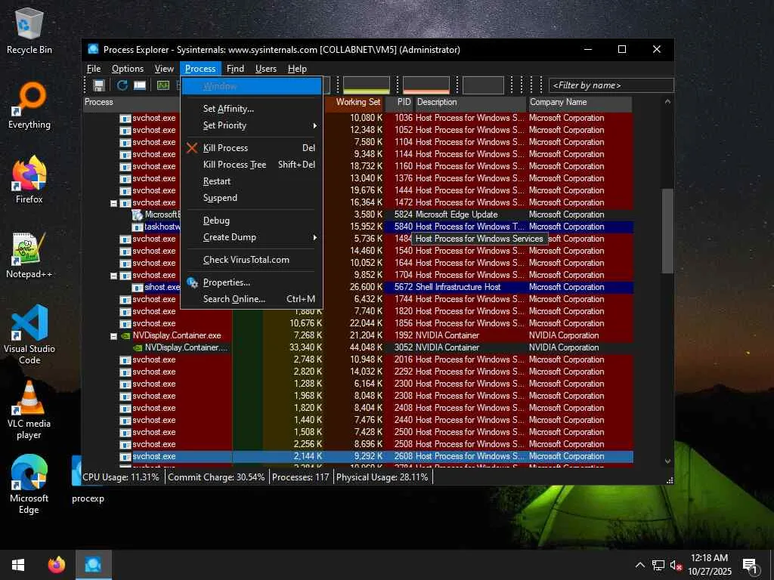This screenshot has height=580, width=774.
Task: Click "CPU Usage: 11.31%" in the status bar
Action: click(121, 477)
